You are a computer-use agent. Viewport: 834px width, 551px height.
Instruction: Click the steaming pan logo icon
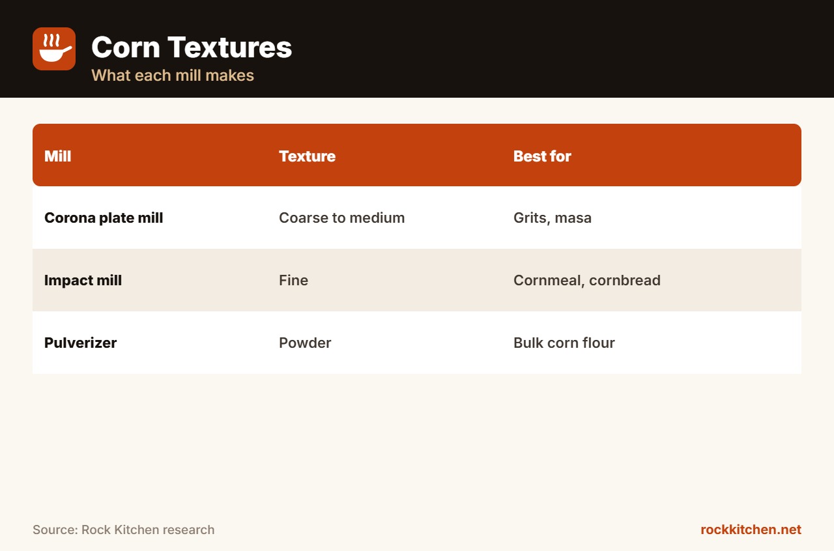click(54, 49)
